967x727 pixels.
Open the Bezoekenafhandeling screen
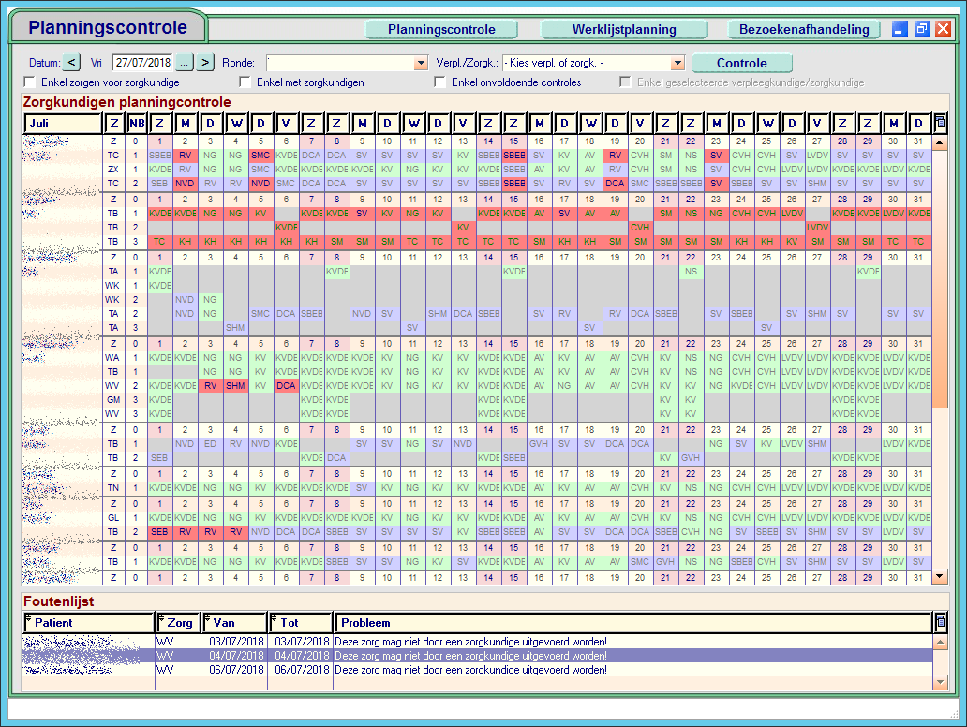click(804, 29)
